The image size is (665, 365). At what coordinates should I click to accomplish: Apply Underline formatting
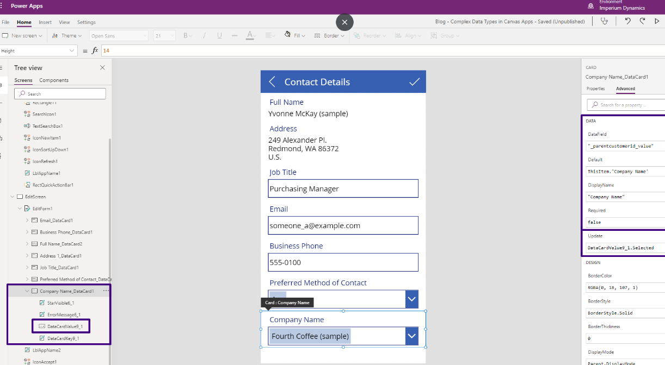pos(219,35)
